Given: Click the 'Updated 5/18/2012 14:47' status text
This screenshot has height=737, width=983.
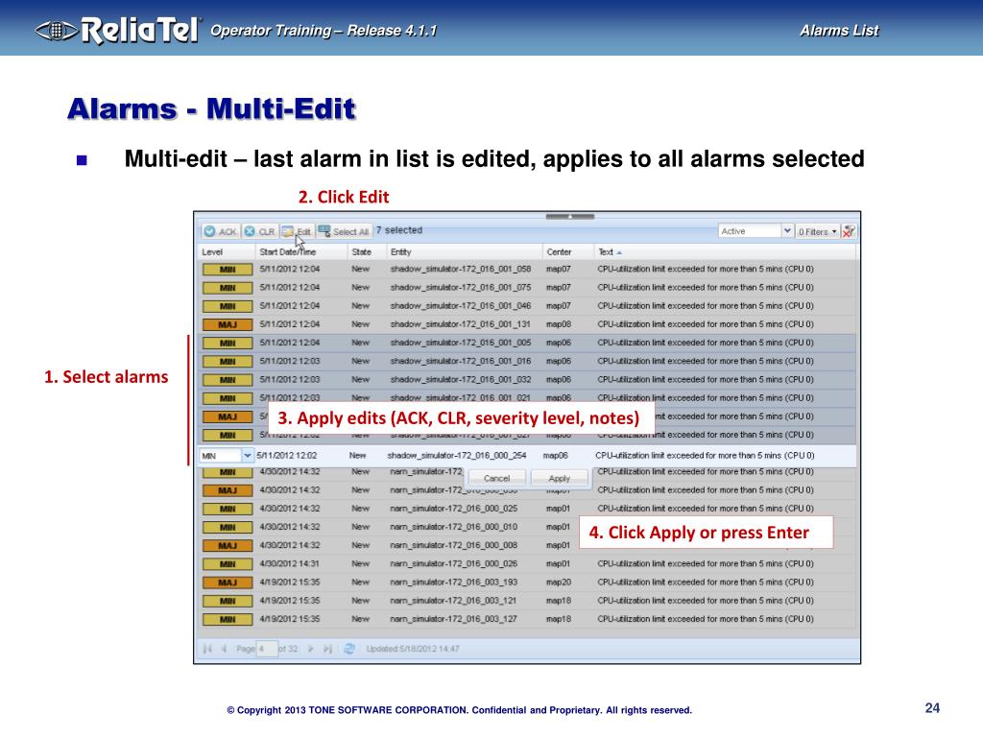Looking at the screenshot, I should 413,649.
